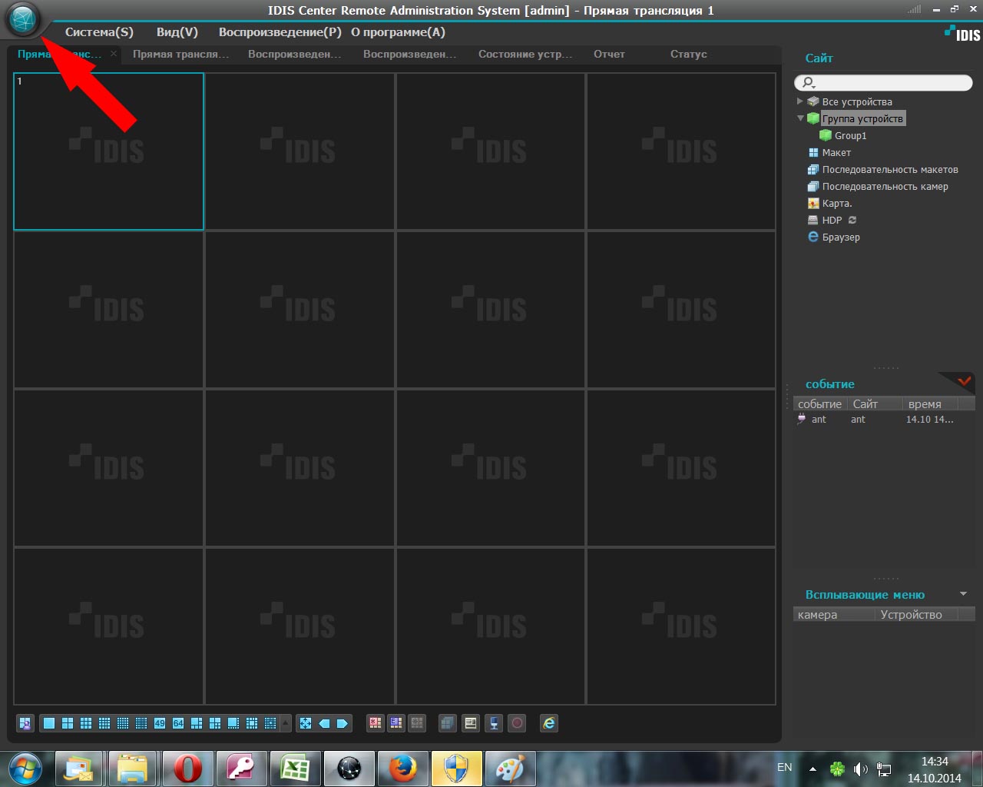Click the gray stacked-squares toolbar icon
The height and width of the screenshot is (787, 983).
pyautogui.click(x=448, y=723)
